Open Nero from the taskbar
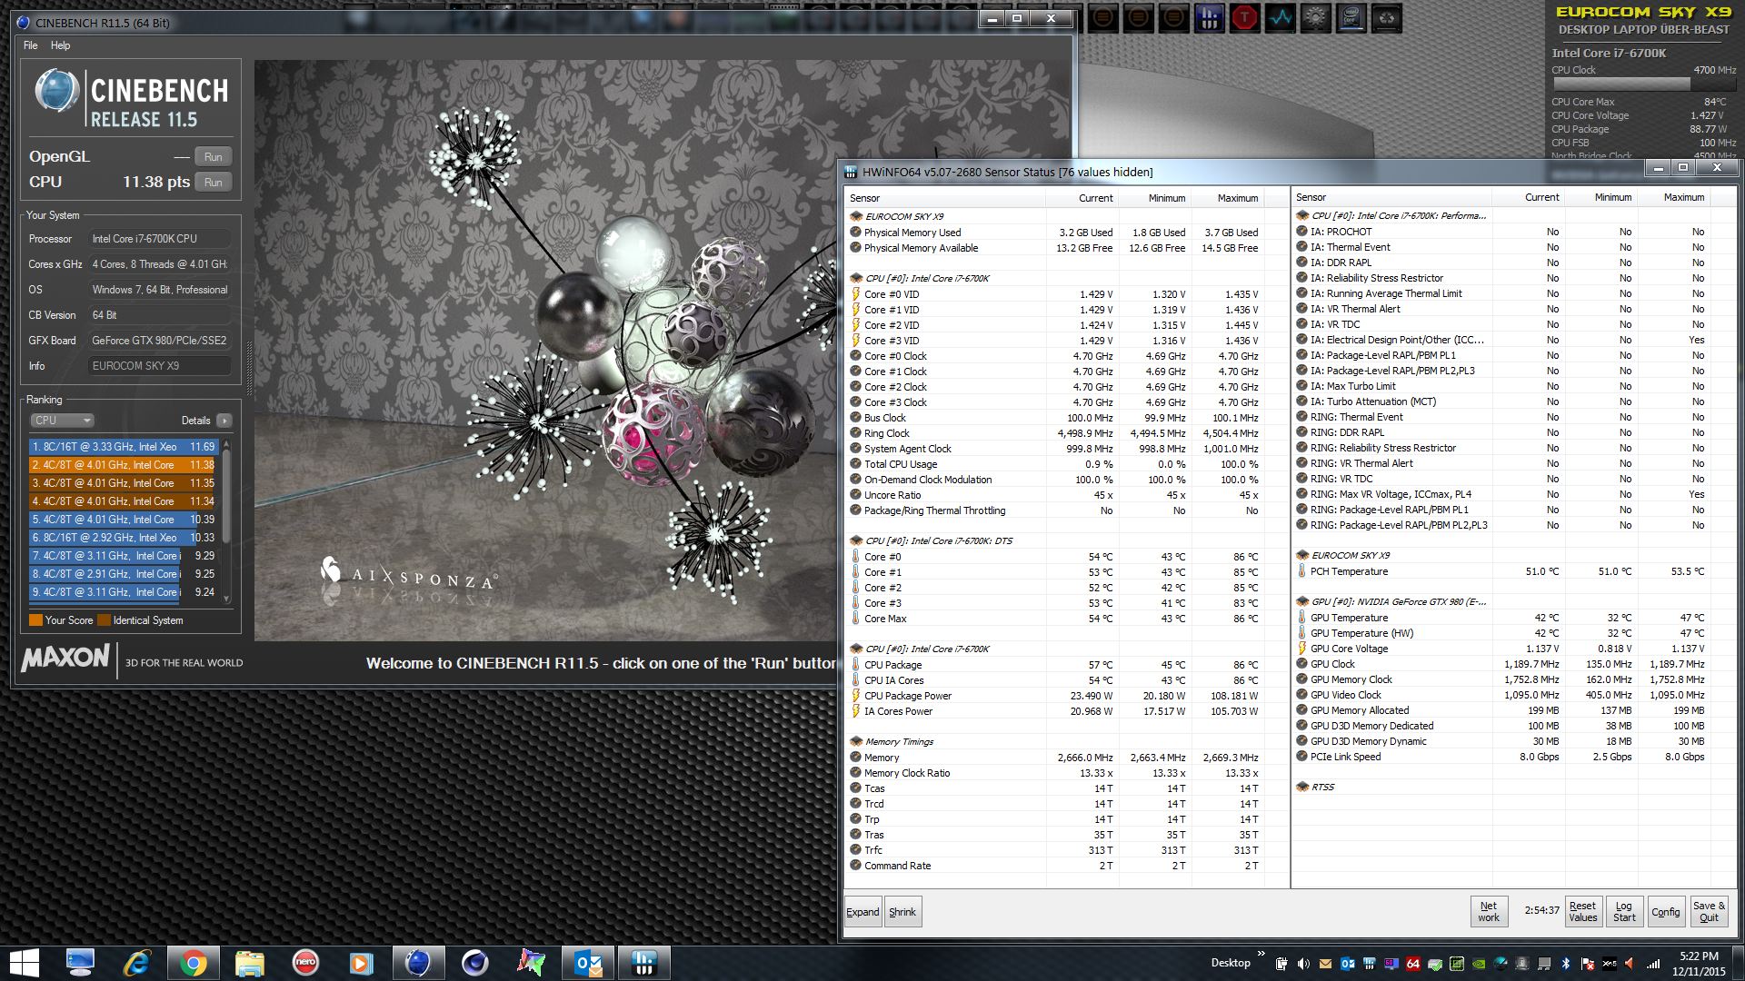The image size is (1745, 981). click(305, 962)
